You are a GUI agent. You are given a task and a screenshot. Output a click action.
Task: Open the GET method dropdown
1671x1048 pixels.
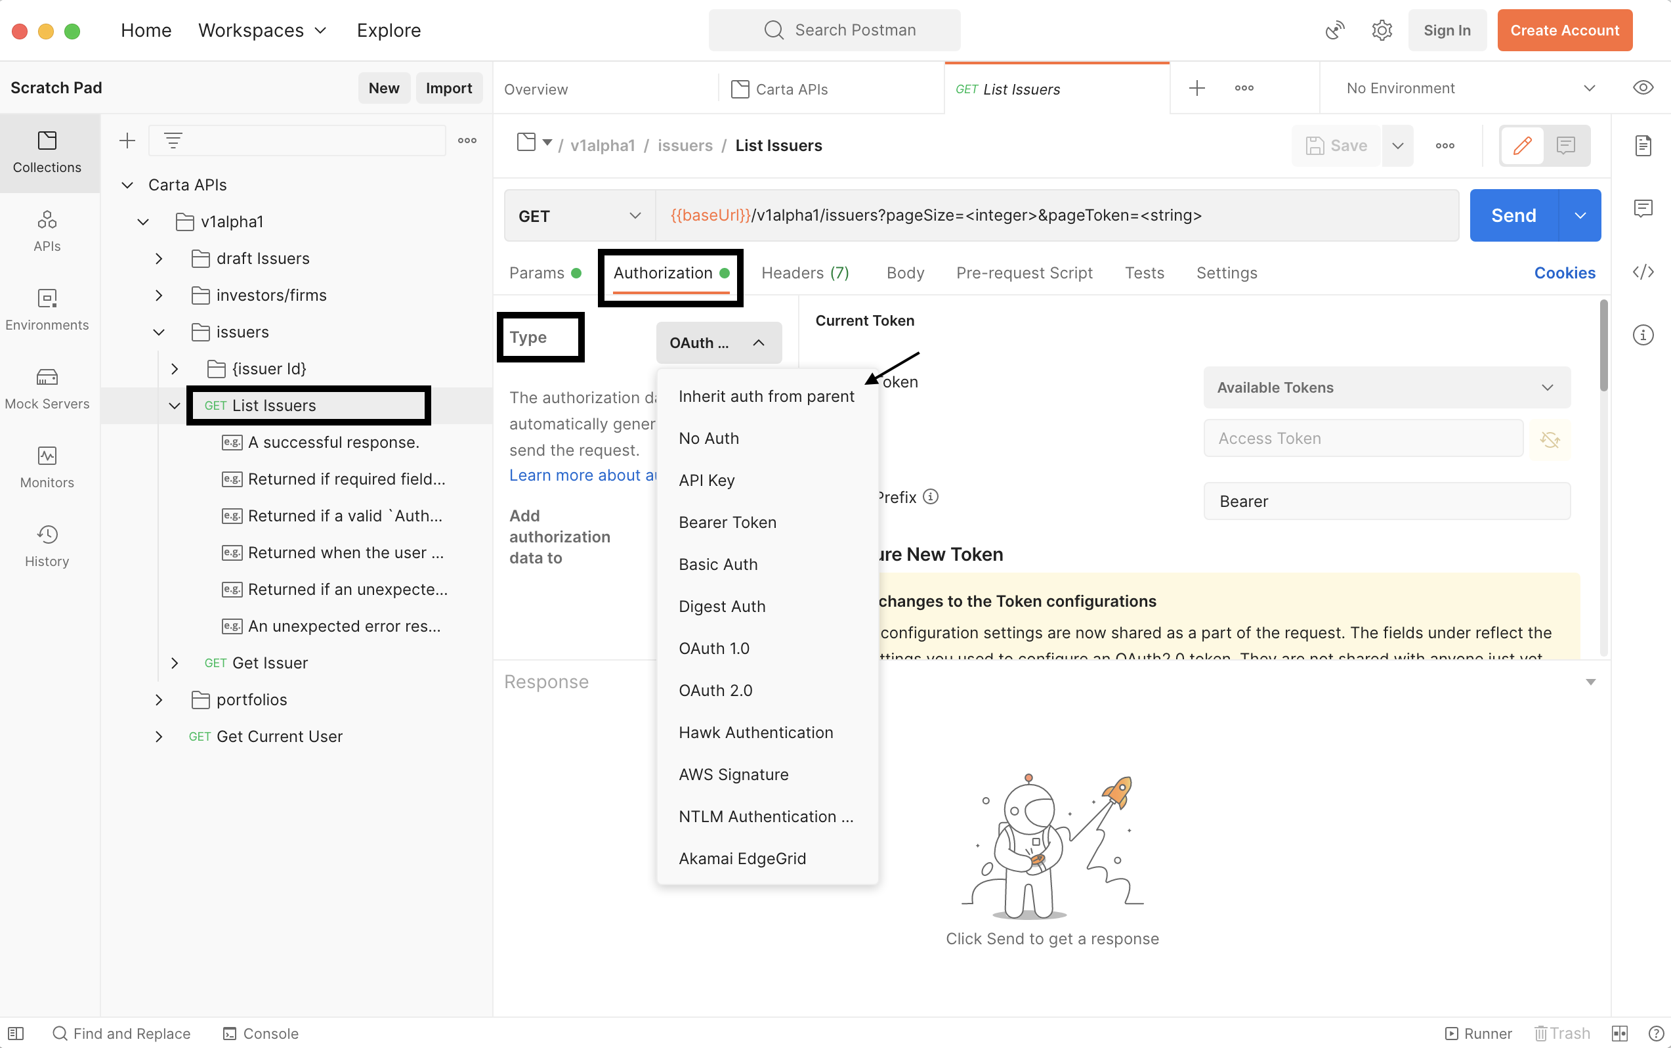tap(579, 215)
